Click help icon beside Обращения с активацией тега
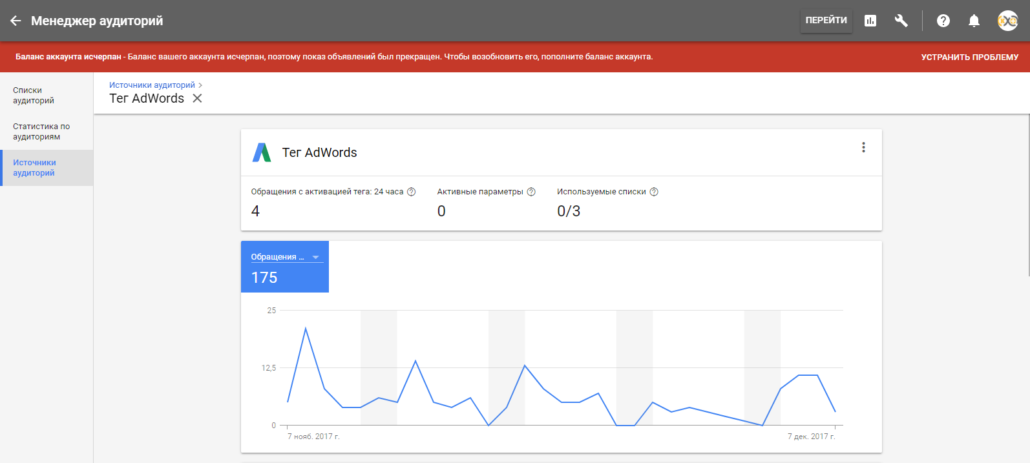The height and width of the screenshot is (463, 1030). pos(412,192)
